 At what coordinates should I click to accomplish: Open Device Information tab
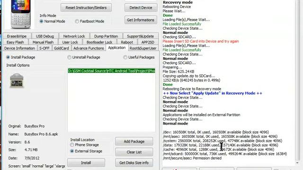tap(19, 48)
